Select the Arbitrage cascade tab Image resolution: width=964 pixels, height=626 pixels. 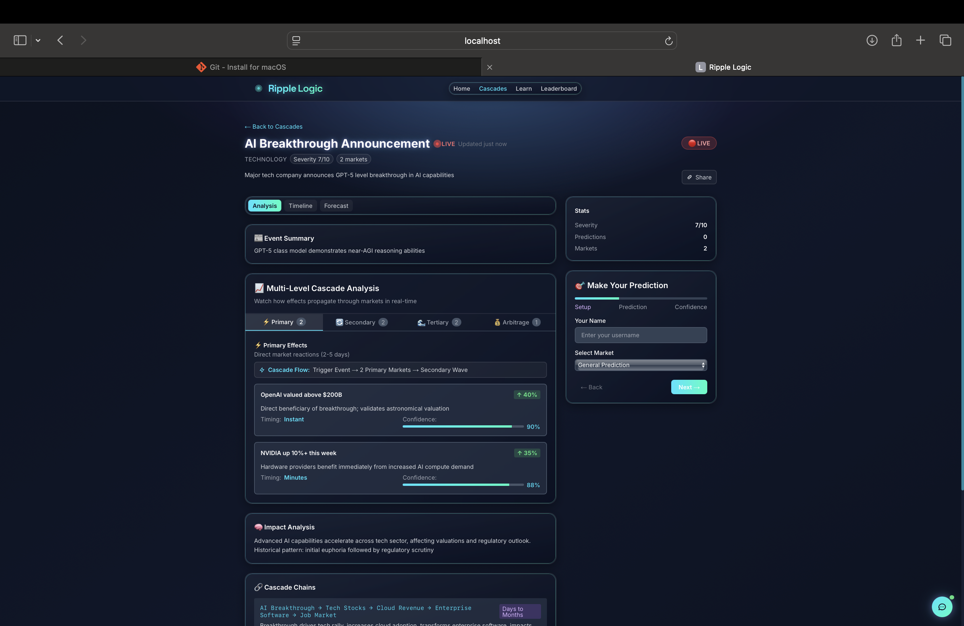[517, 322]
